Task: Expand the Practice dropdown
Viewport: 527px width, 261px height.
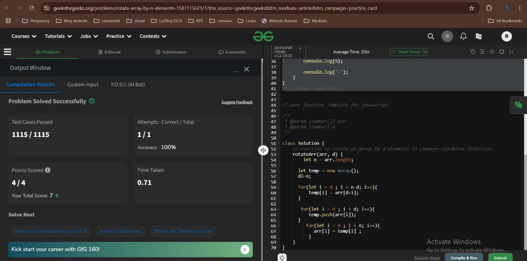Action: coord(118,36)
